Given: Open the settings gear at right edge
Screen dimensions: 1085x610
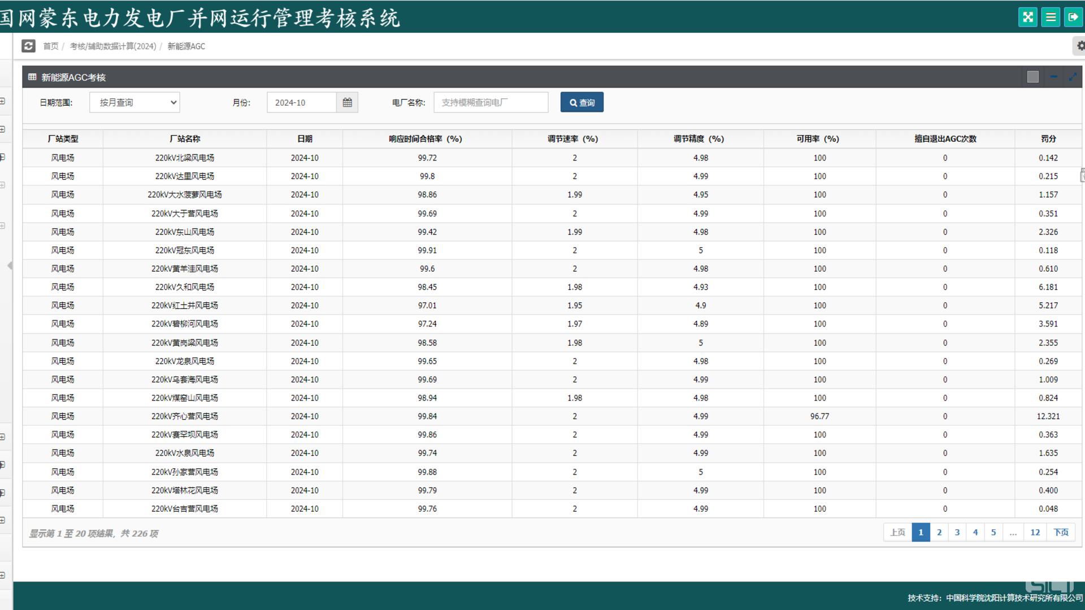Looking at the screenshot, I should pyautogui.click(x=1080, y=46).
